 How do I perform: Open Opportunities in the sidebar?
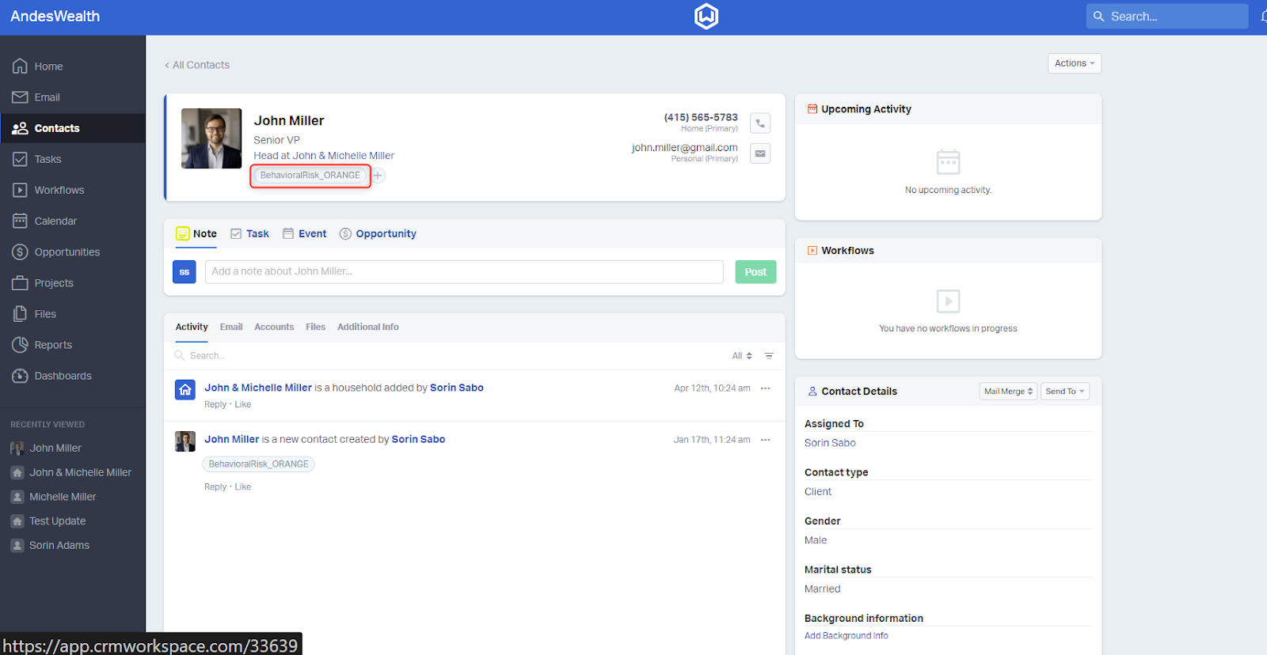point(67,252)
